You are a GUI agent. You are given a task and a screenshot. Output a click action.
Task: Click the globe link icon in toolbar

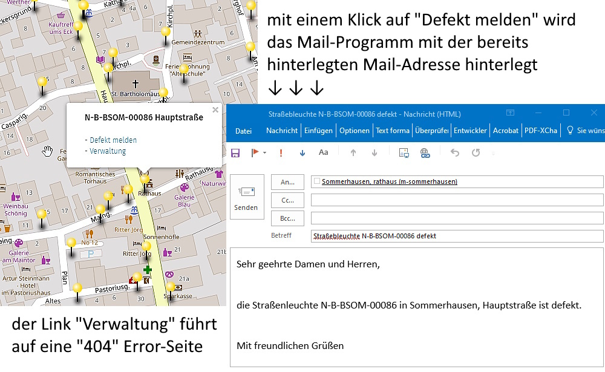pyautogui.click(x=425, y=152)
